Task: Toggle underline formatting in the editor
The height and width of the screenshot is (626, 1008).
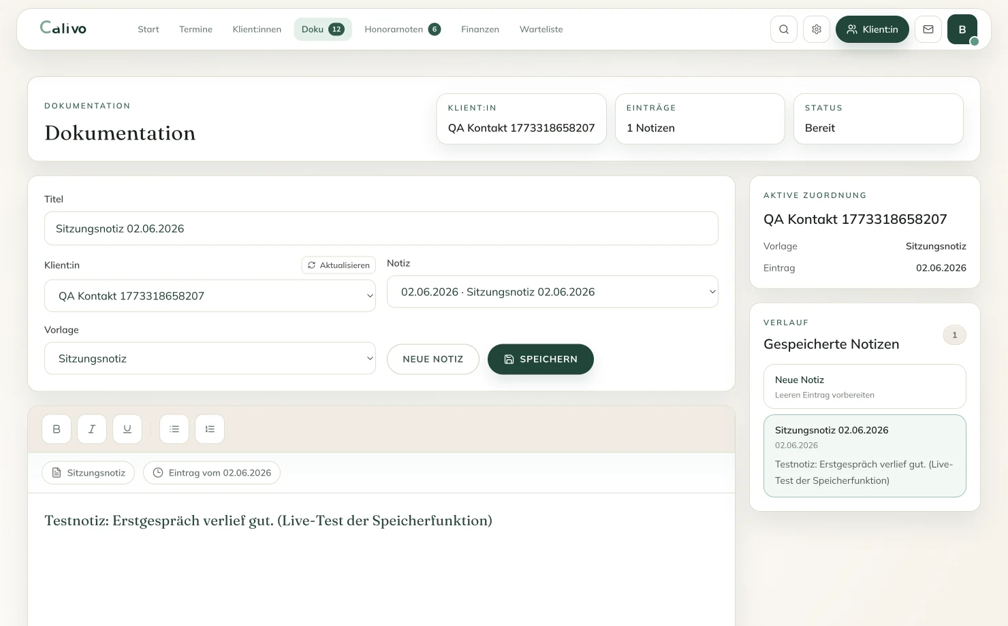Action: [127, 429]
